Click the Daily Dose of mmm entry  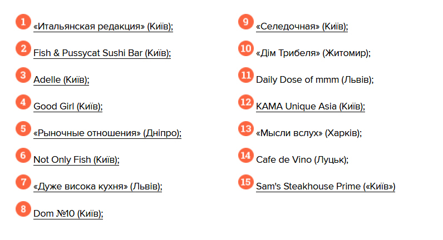click(x=314, y=80)
